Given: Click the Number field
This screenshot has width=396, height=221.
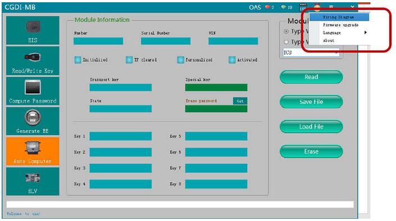Looking at the screenshot, I should point(98,41).
